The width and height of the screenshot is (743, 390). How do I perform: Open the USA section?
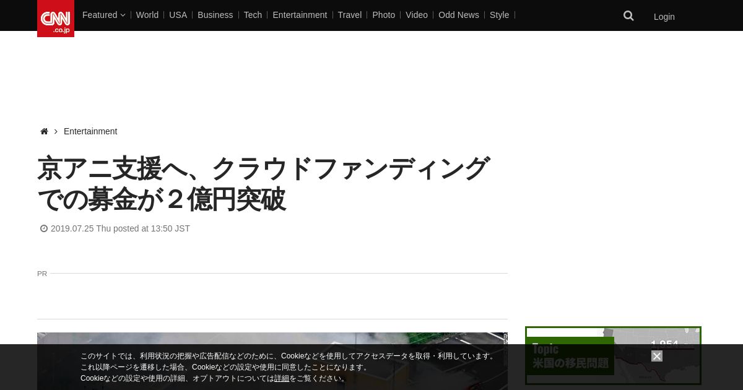point(178,15)
